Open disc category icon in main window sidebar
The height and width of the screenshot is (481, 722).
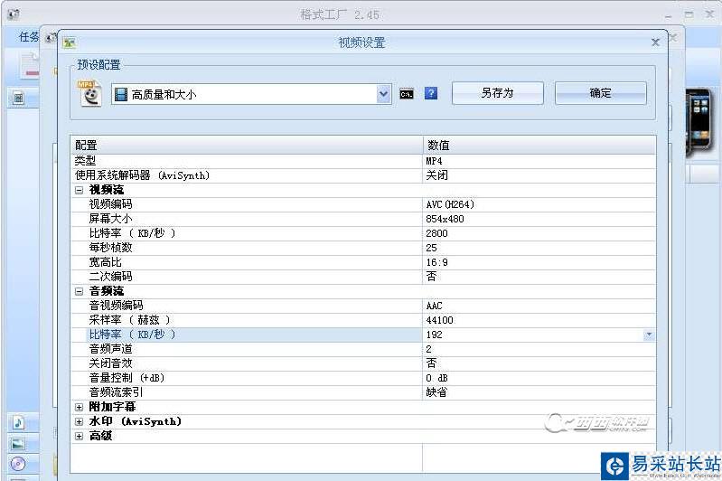point(18,464)
